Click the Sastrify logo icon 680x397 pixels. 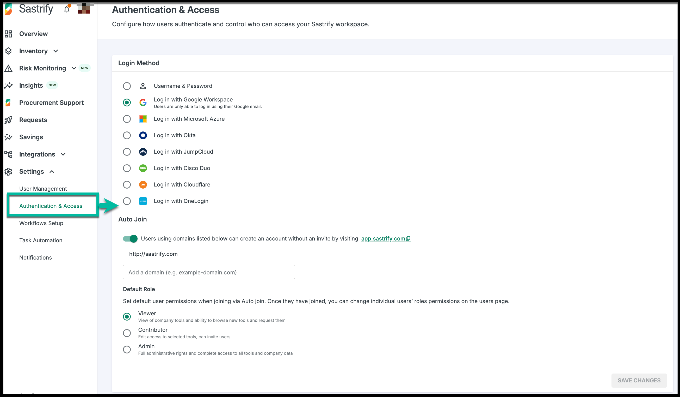coord(8,9)
